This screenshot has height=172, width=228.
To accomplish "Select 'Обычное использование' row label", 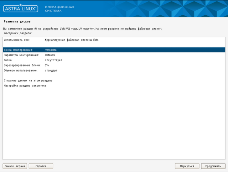I will click(x=21, y=71).
